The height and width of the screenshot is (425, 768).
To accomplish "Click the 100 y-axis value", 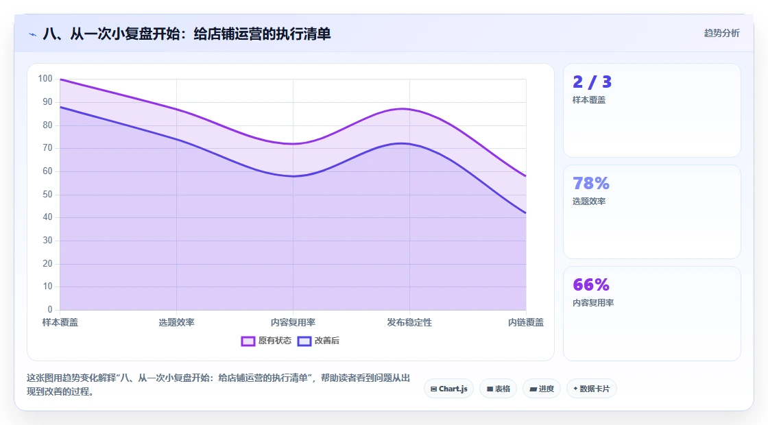I will pyautogui.click(x=45, y=78).
